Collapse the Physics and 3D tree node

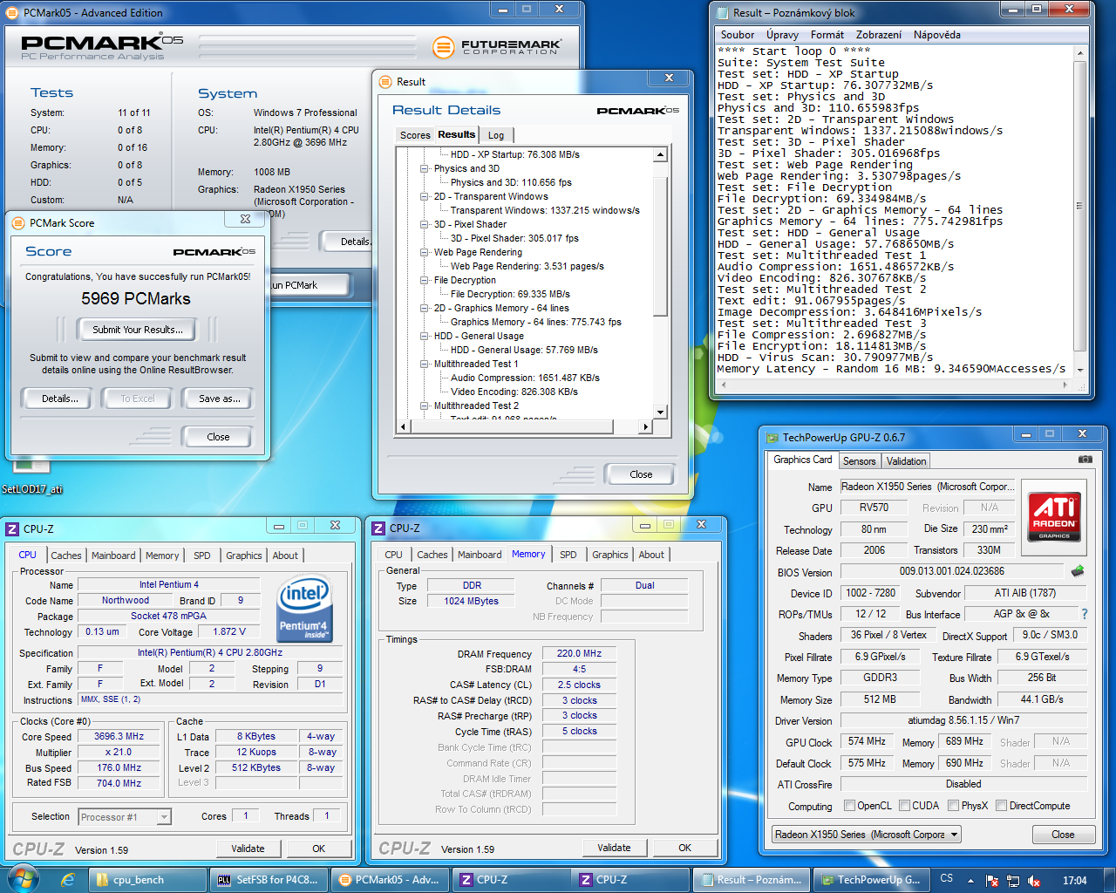point(425,168)
